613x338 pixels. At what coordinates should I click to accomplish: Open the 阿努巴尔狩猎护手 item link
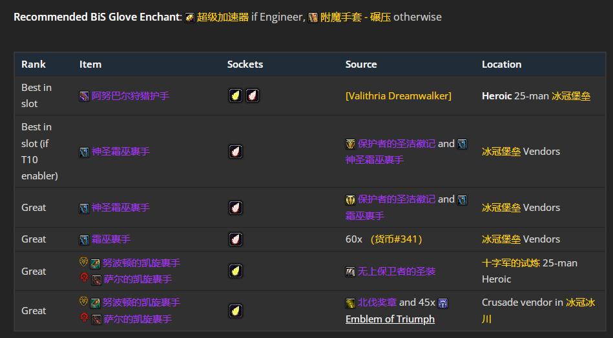click(130, 96)
